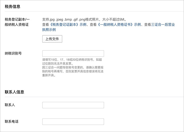Click the 联系人信息 section heading
The width and height of the screenshot is (184, 132).
(14, 92)
